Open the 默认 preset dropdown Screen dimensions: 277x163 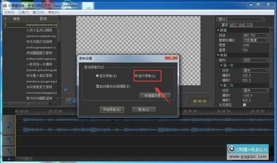coord(240,19)
